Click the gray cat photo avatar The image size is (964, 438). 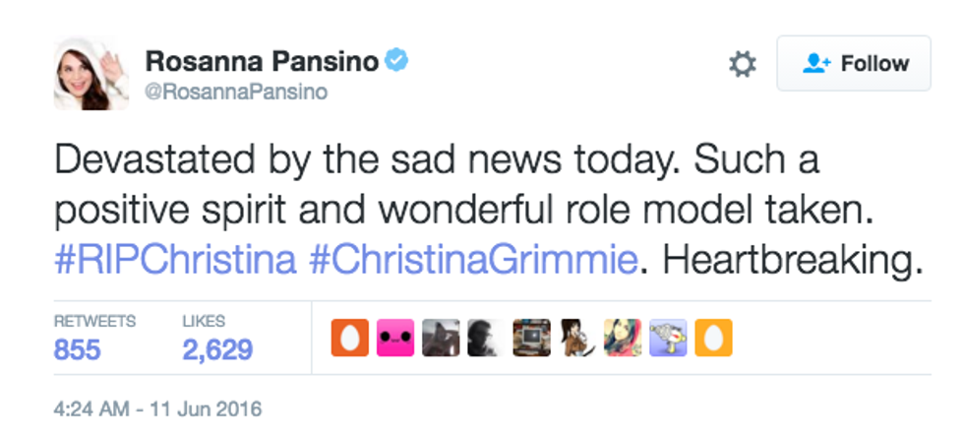click(x=441, y=338)
